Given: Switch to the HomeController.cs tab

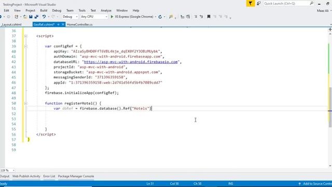Looking at the screenshot, I should tap(79, 24).
